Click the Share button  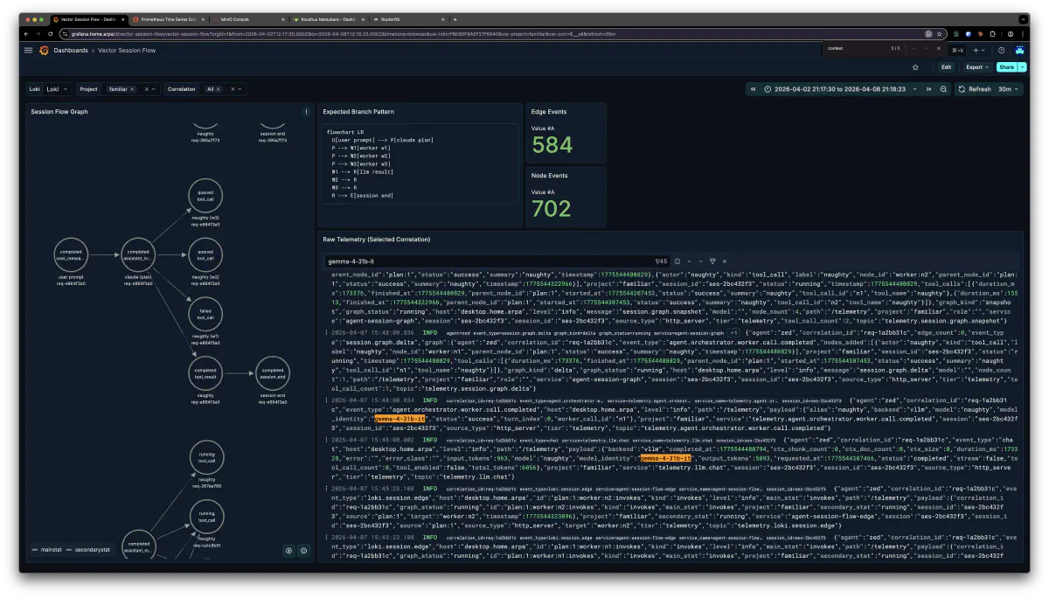pos(1006,66)
